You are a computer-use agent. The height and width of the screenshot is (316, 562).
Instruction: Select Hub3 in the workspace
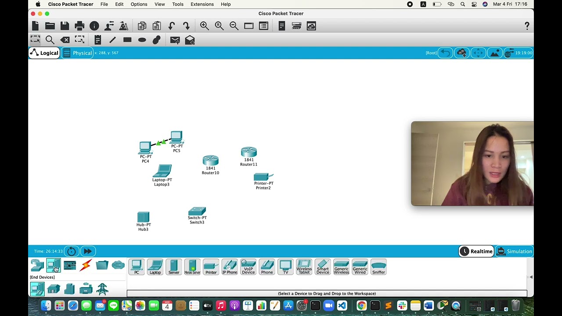[x=144, y=217]
